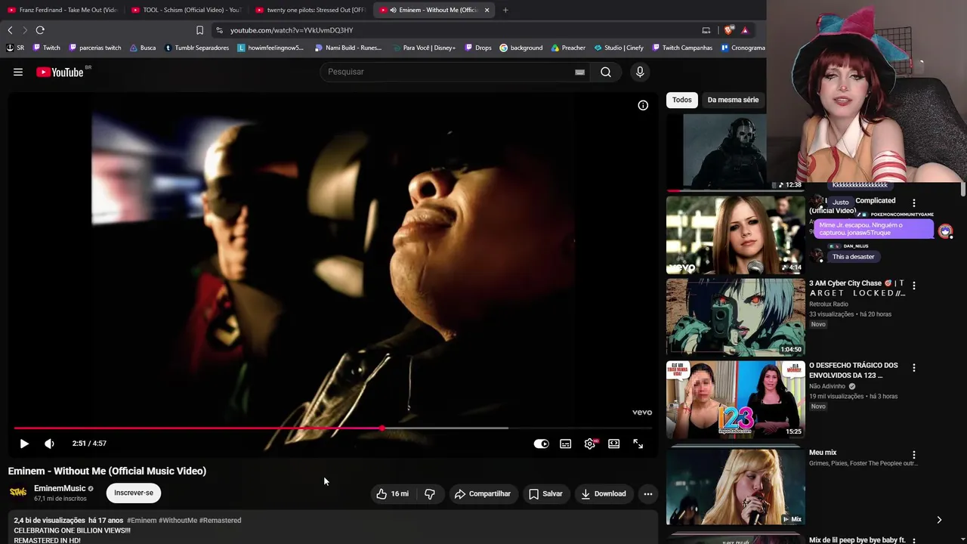This screenshot has height=544, width=967.
Task: Start voice search with the microphone icon
Action: (640, 72)
